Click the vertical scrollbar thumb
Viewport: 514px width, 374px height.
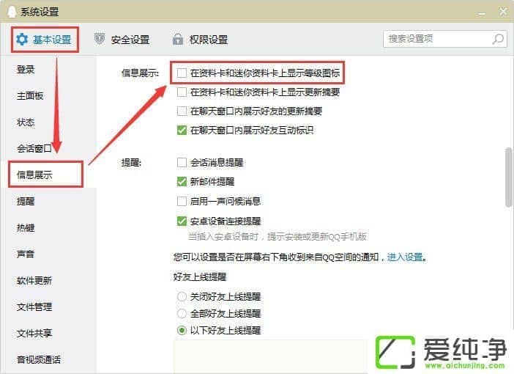(x=509, y=177)
